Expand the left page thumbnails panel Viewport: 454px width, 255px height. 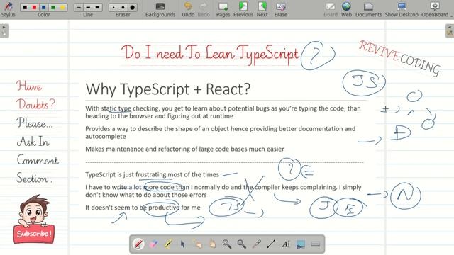pyautogui.click(x=4, y=30)
